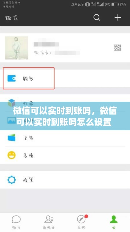Tap the blue 设置 gear icon
130x232 pixels.
[12, 180]
